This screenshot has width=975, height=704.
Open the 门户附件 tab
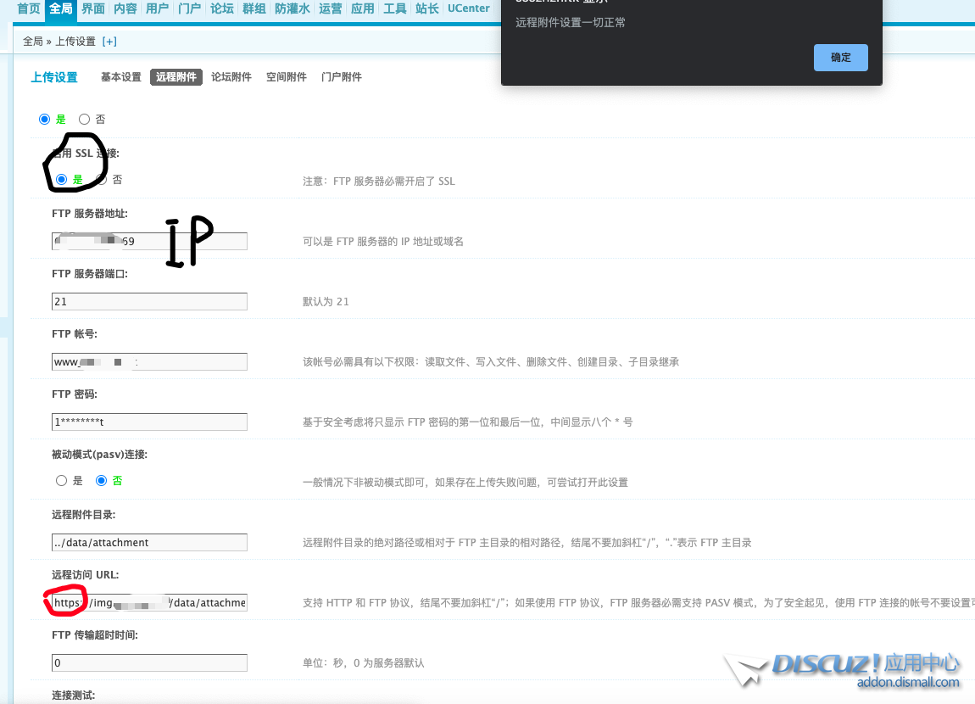342,77
